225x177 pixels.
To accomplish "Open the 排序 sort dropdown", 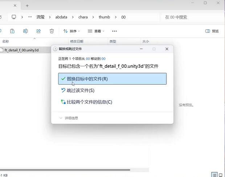I will click(72, 31).
